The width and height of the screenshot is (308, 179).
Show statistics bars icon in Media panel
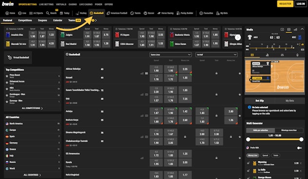tap(295, 30)
